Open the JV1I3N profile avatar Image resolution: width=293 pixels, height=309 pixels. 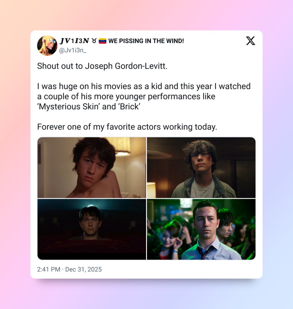pyautogui.click(x=47, y=46)
